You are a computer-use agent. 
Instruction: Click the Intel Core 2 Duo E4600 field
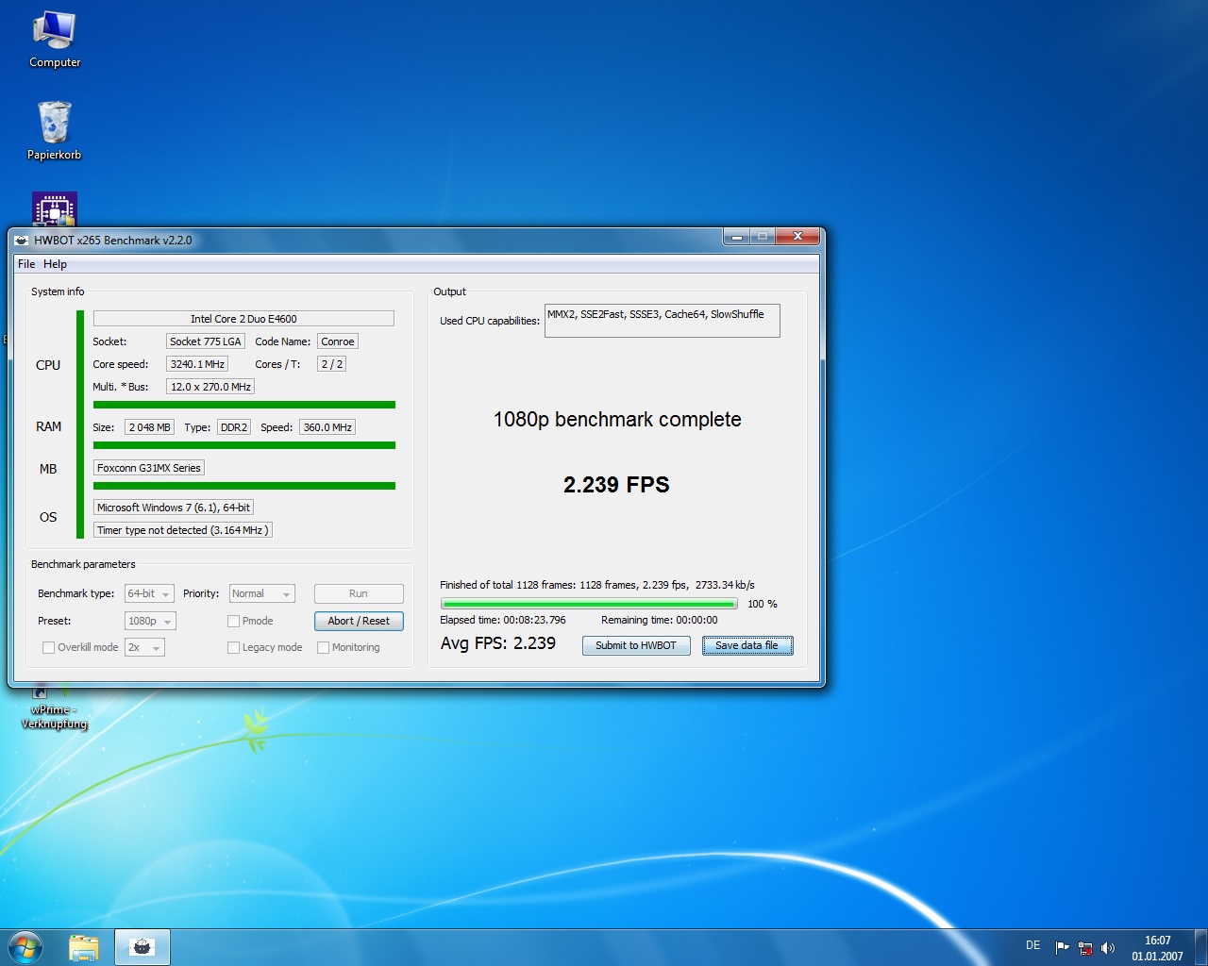click(x=243, y=319)
